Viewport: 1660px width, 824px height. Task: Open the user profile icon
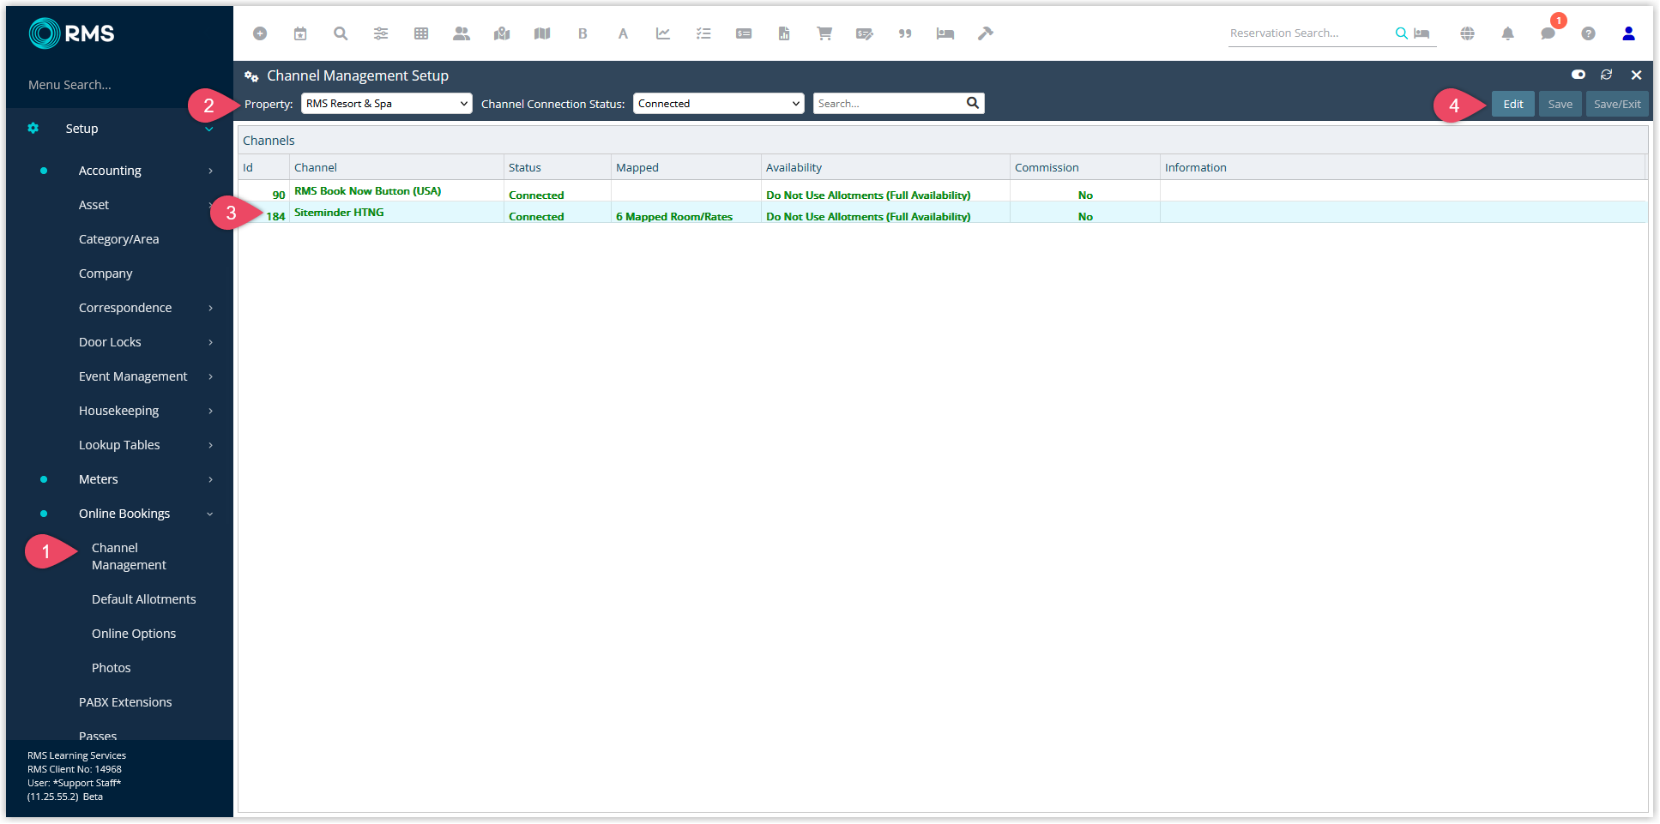[1628, 33]
